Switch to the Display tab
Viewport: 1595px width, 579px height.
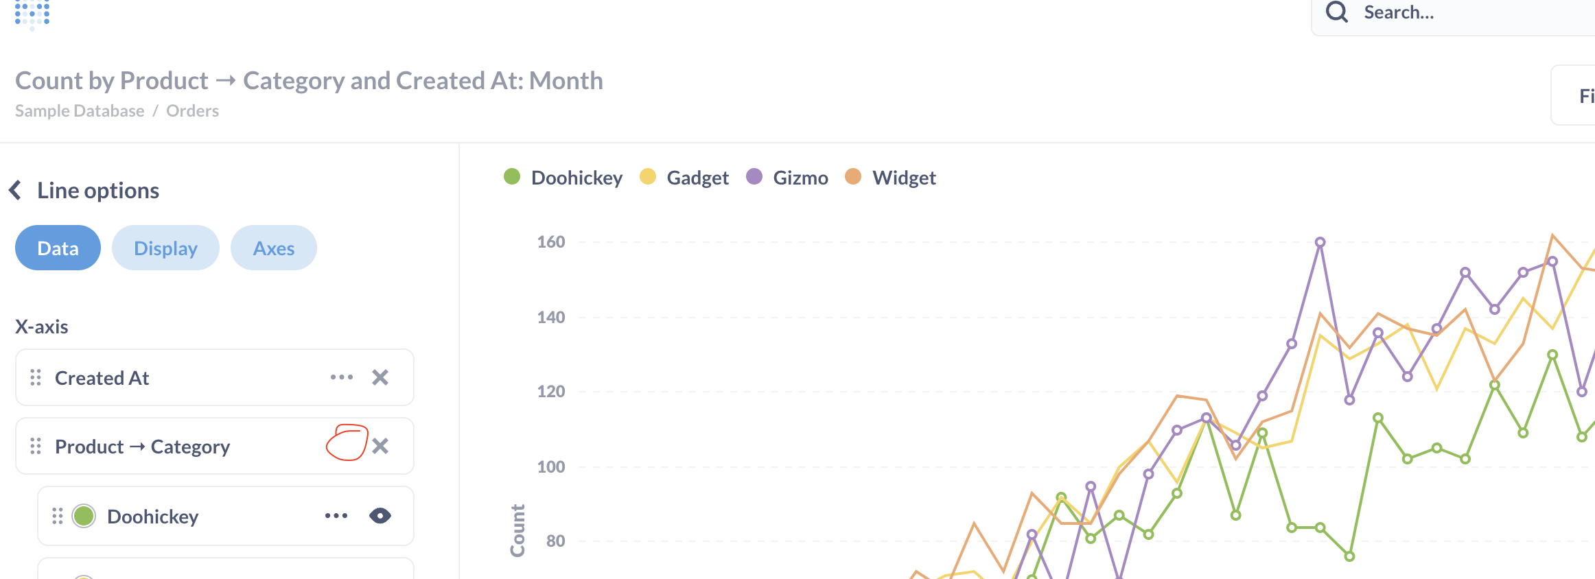(x=165, y=248)
